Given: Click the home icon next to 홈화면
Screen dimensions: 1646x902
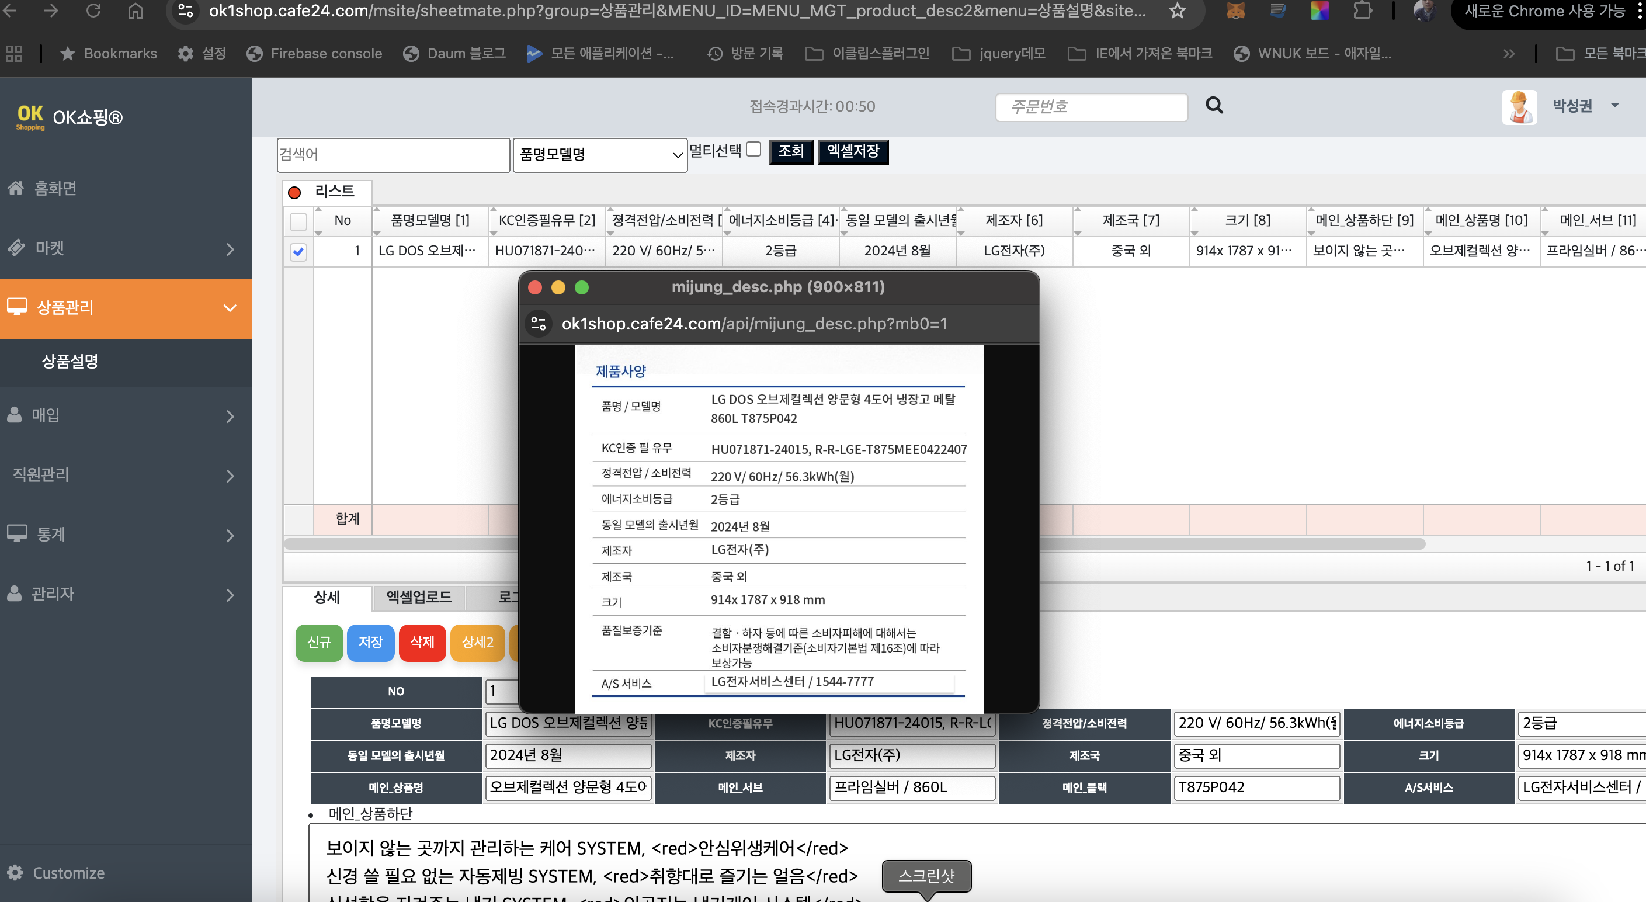Looking at the screenshot, I should [16, 188].
